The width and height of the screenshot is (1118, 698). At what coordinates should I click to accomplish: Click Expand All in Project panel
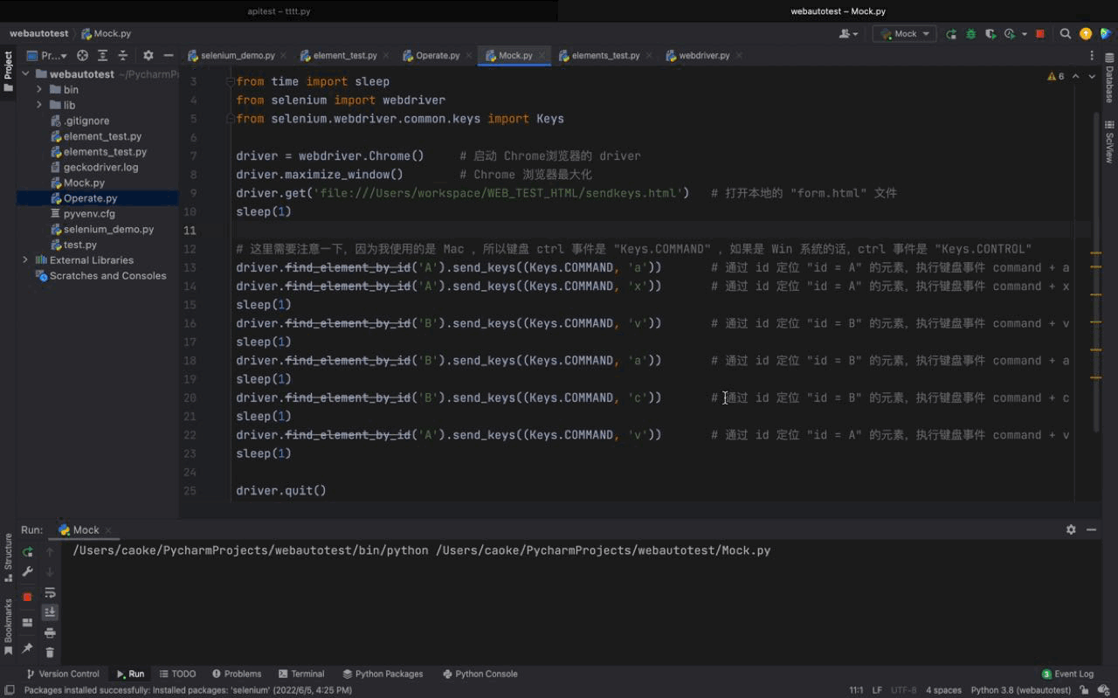point(102,55)
